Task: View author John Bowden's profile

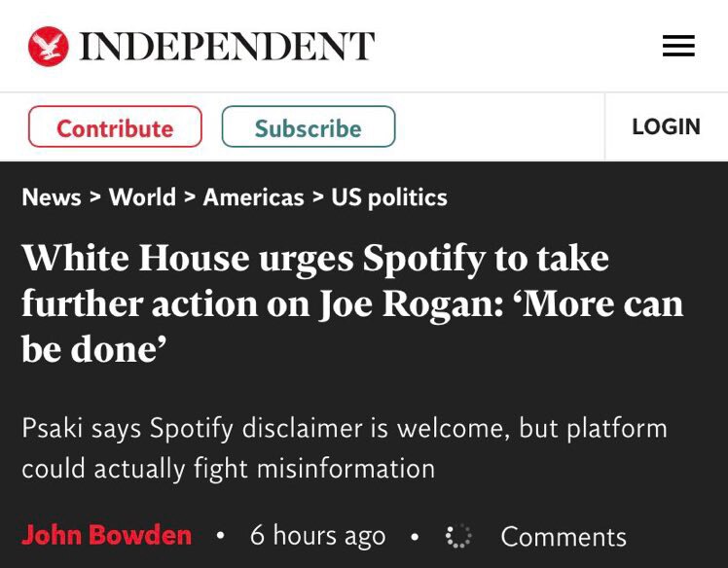Action: (107, 536)
